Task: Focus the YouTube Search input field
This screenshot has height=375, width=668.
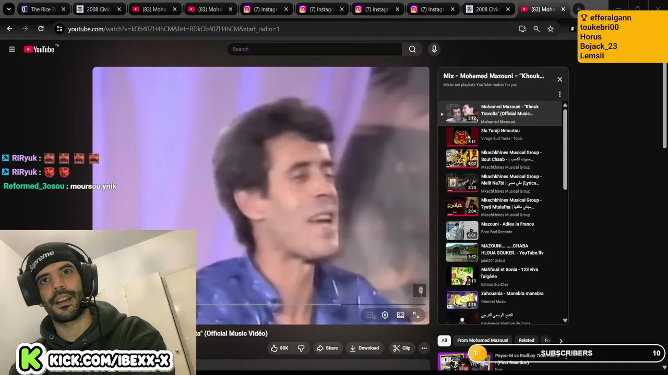Action: pyautogui.click(x=315, y=49)
